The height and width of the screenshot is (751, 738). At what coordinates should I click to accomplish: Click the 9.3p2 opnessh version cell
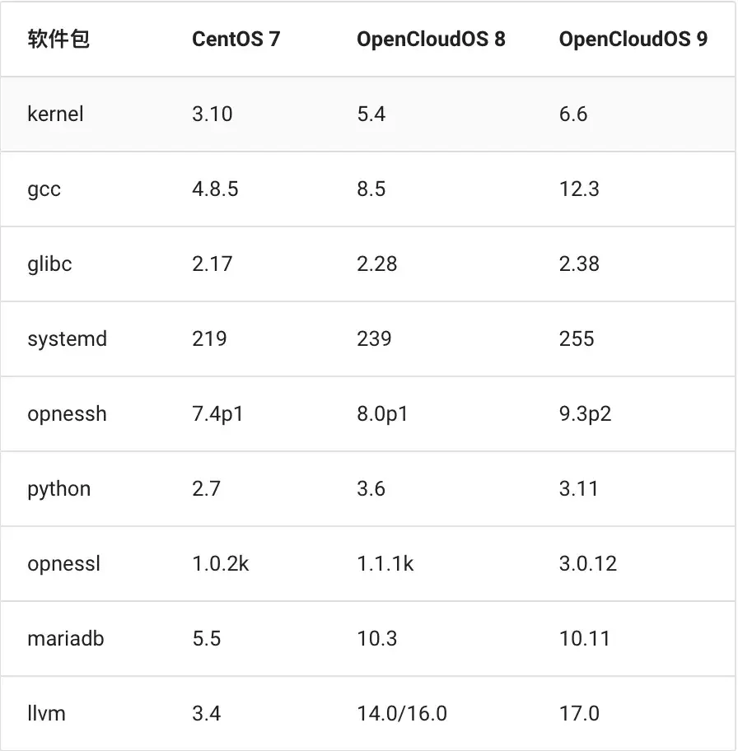585,413
